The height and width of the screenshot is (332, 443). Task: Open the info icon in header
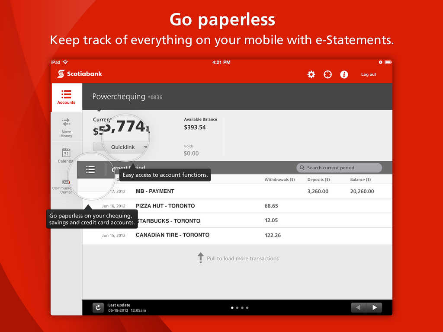344,74
